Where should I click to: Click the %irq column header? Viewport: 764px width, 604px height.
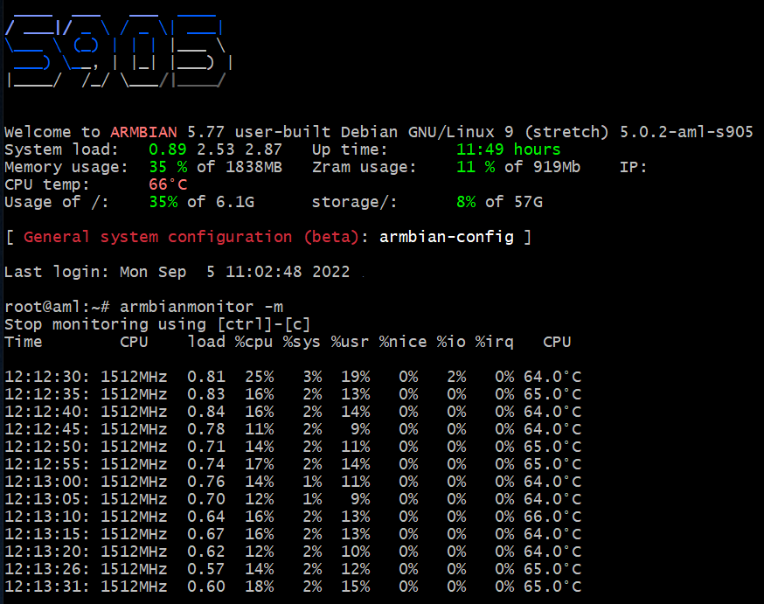[495, 342]
